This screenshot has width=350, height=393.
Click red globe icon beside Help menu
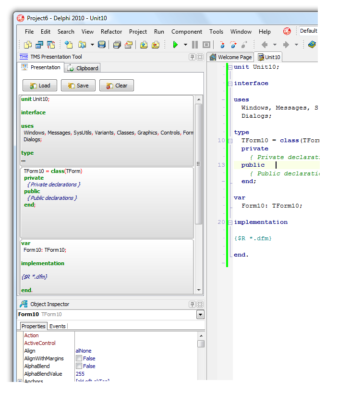287,31
